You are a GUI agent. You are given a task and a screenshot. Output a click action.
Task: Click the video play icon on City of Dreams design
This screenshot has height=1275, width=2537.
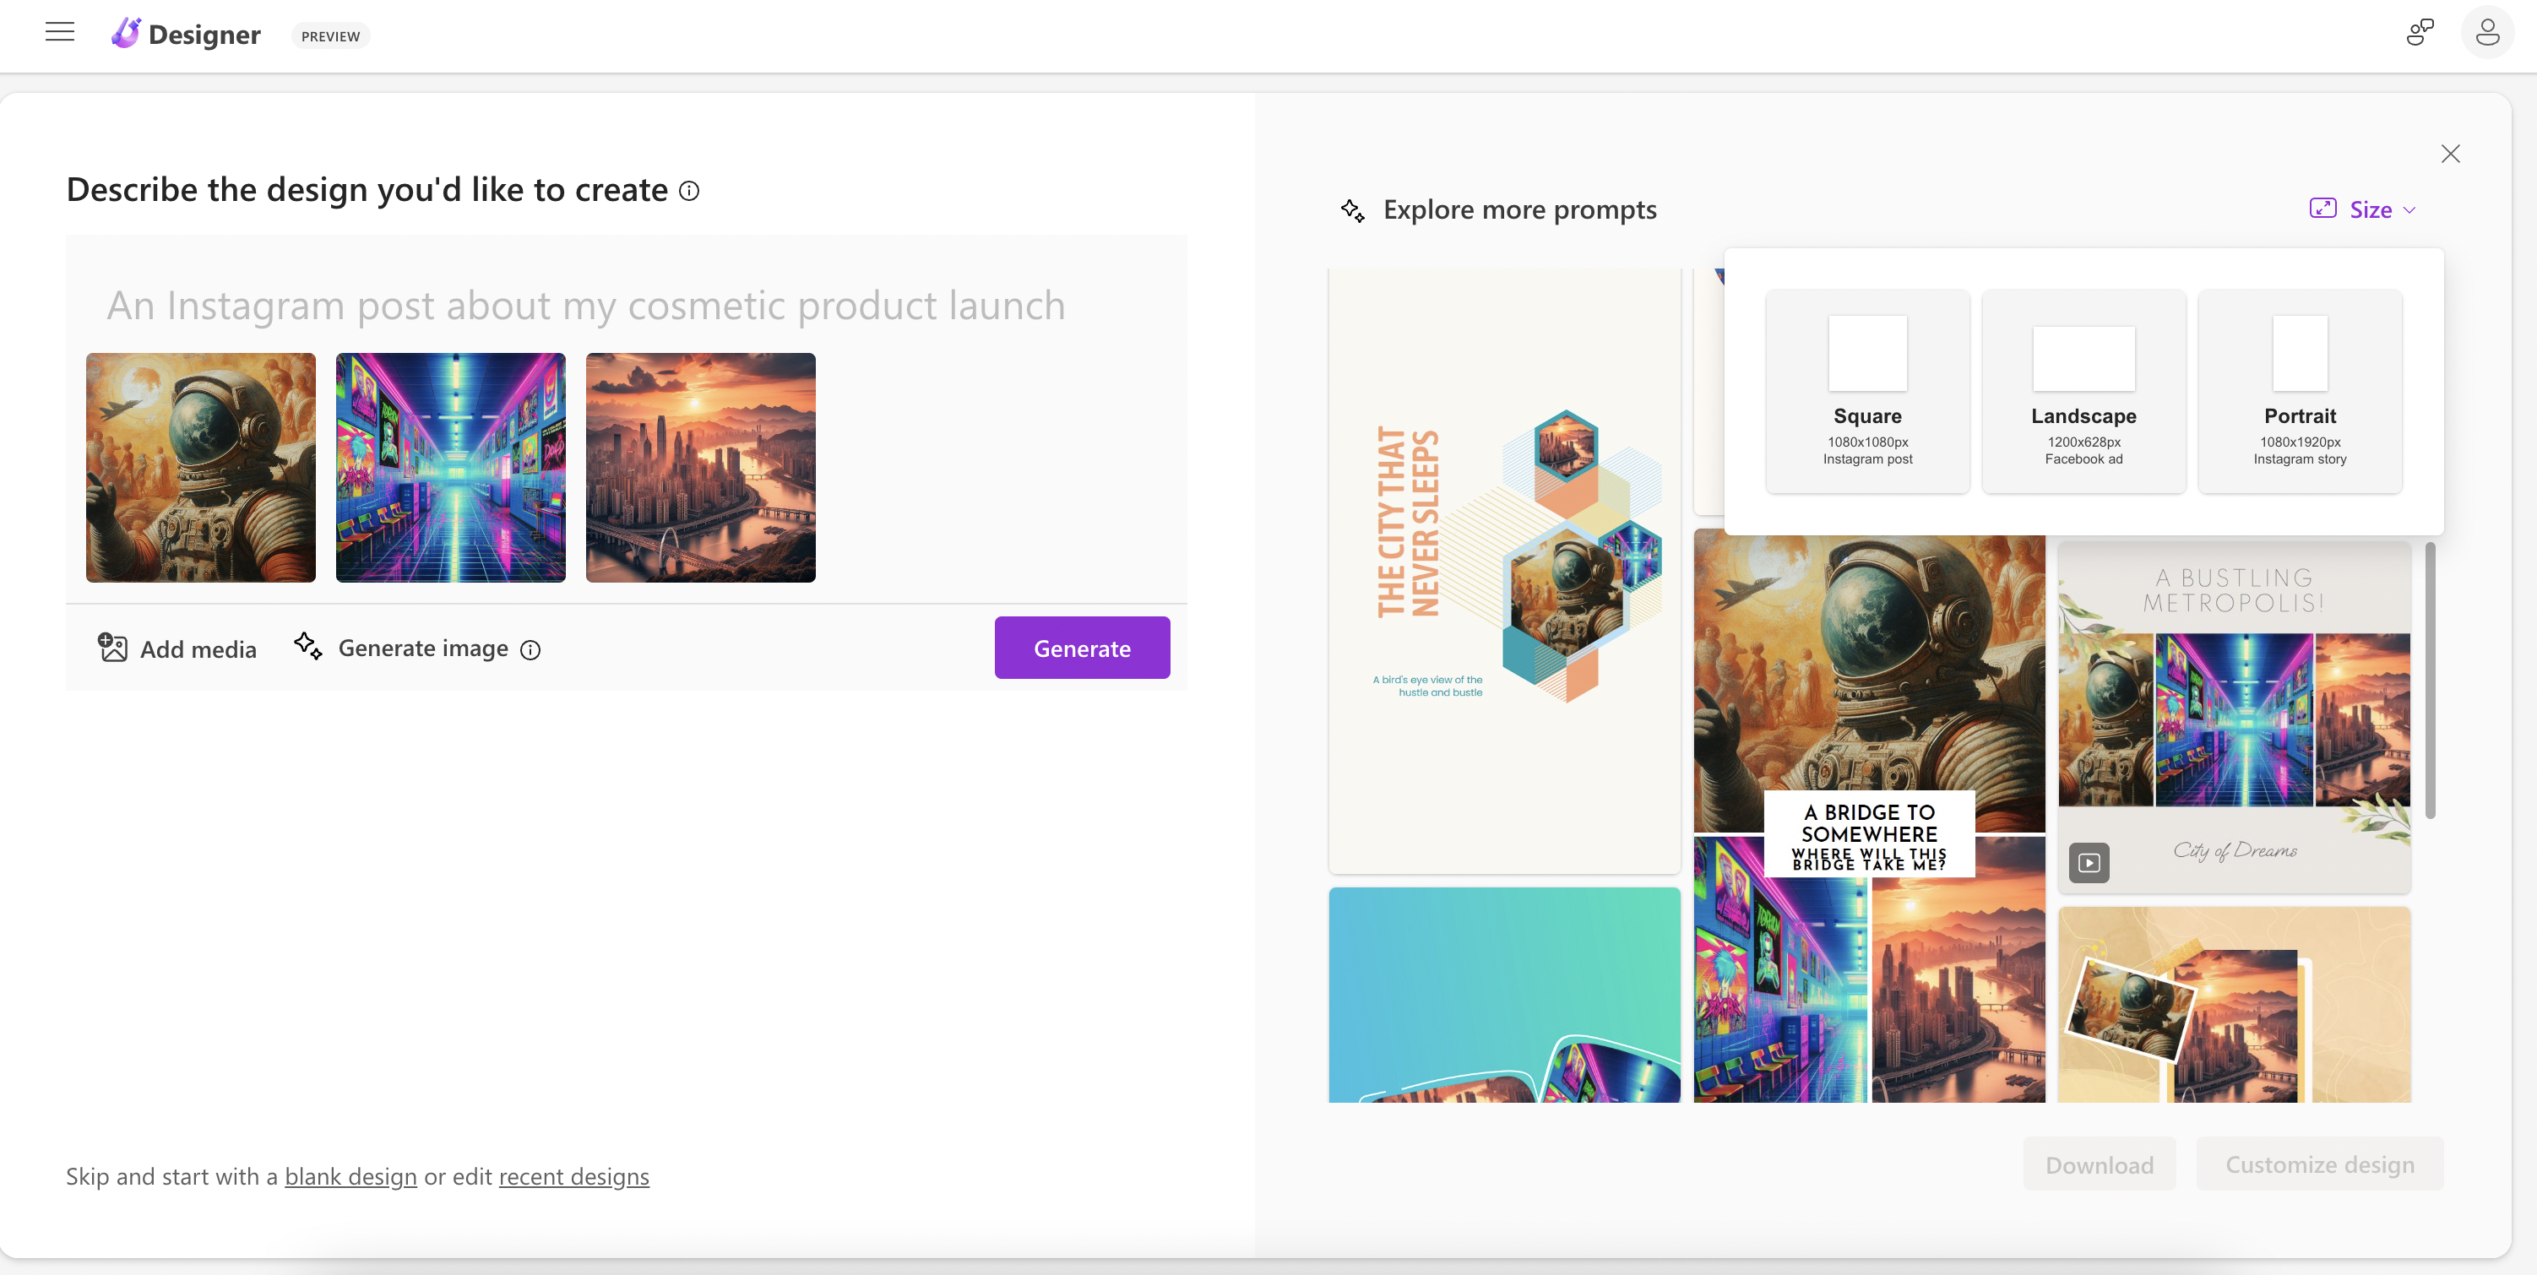point(2089,862)
